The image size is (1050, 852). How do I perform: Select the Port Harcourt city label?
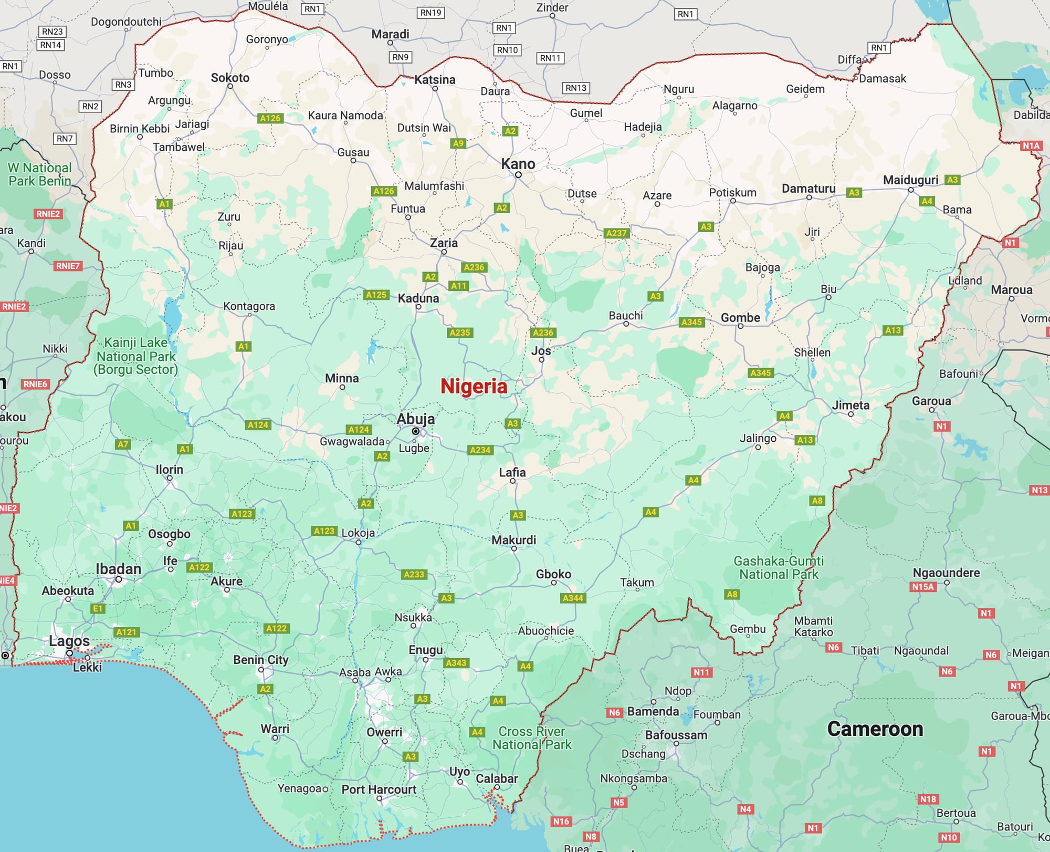[379, 789]
